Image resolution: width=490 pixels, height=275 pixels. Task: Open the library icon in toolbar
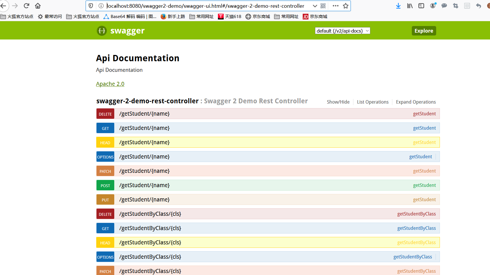click(410, 6)
